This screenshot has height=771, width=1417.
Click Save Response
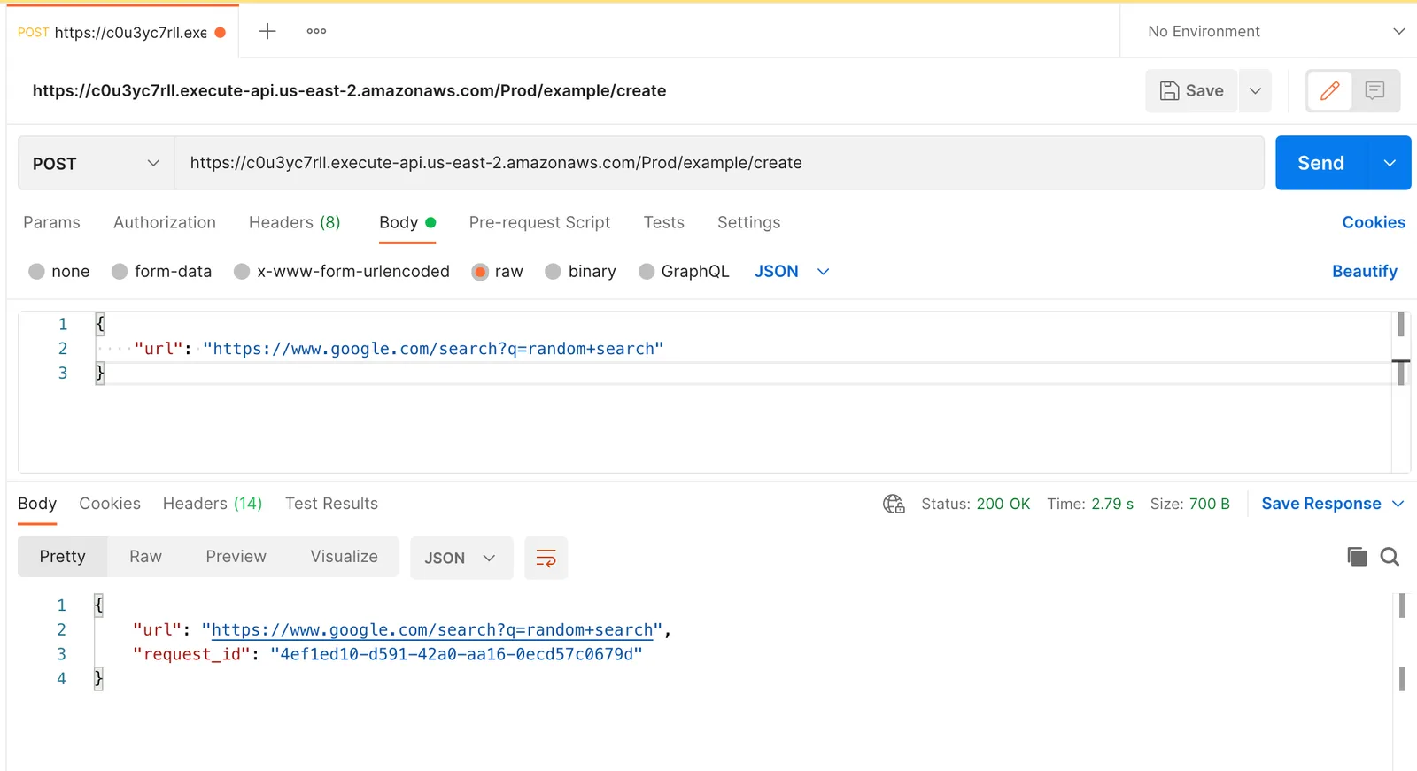[x=1320, y=504]
